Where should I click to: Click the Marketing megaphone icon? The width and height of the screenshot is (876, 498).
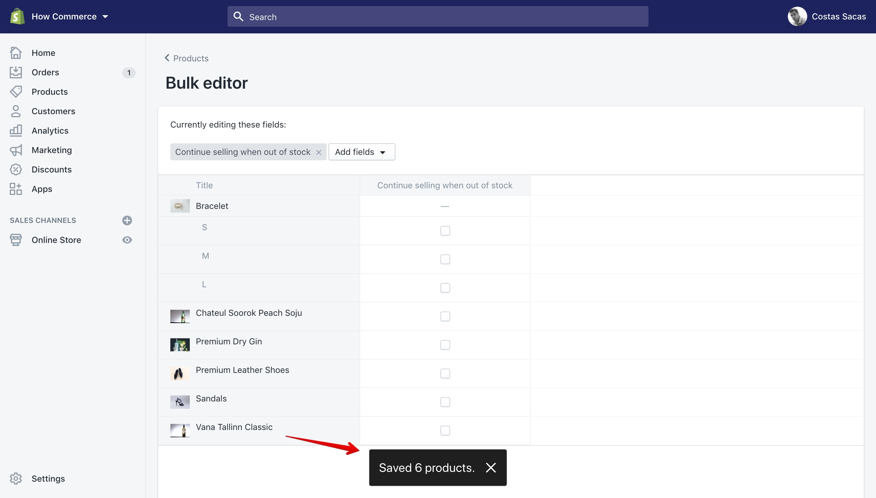tap(16, 150)
